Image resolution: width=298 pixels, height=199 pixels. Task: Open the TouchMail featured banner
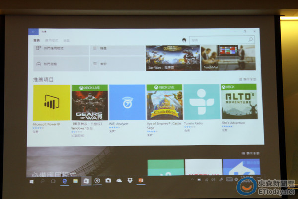228,58
